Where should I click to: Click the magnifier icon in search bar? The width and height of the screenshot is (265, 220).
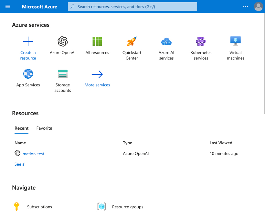click(x=72, y=6)
